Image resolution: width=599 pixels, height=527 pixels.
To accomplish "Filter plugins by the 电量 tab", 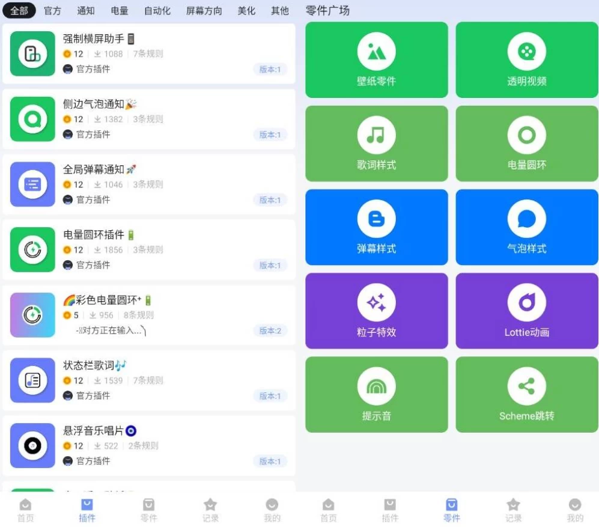I will pos(119,11).
